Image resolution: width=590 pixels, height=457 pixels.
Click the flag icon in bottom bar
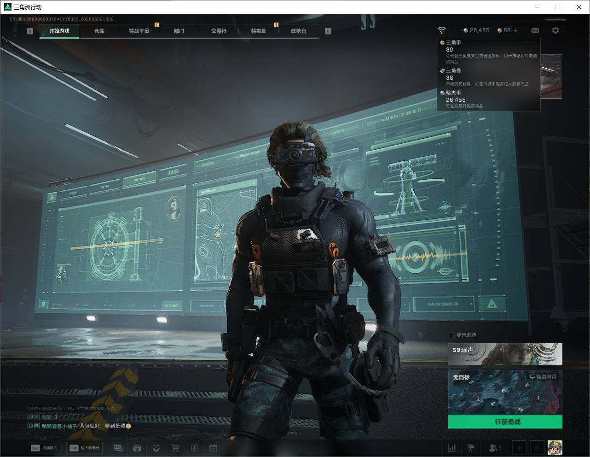(470, 448)
